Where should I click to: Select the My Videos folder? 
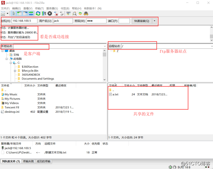(x=12, y=103)
